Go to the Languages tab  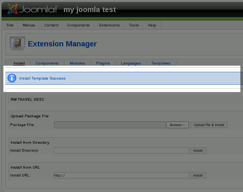[131, 63]
